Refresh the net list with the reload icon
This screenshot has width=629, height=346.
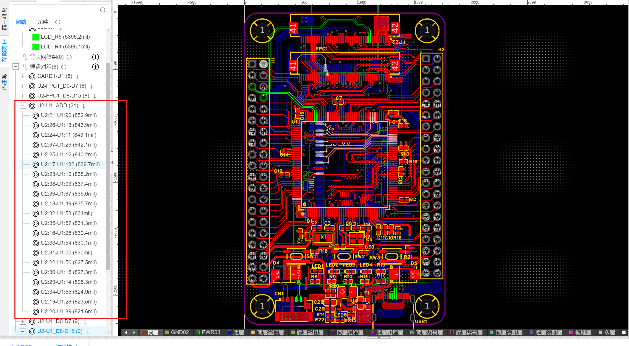pos(58,22)
